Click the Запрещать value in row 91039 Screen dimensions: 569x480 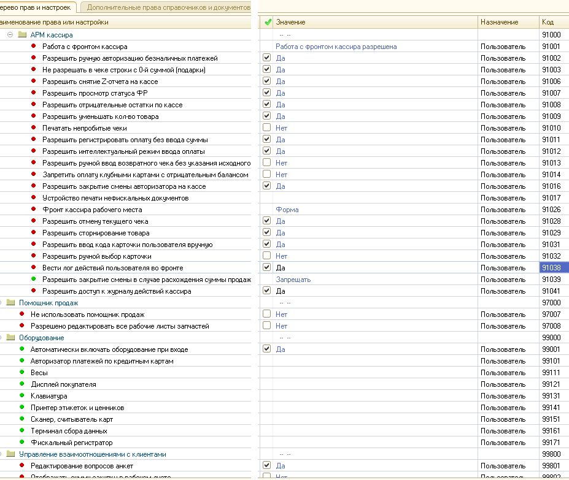[293, 280]
